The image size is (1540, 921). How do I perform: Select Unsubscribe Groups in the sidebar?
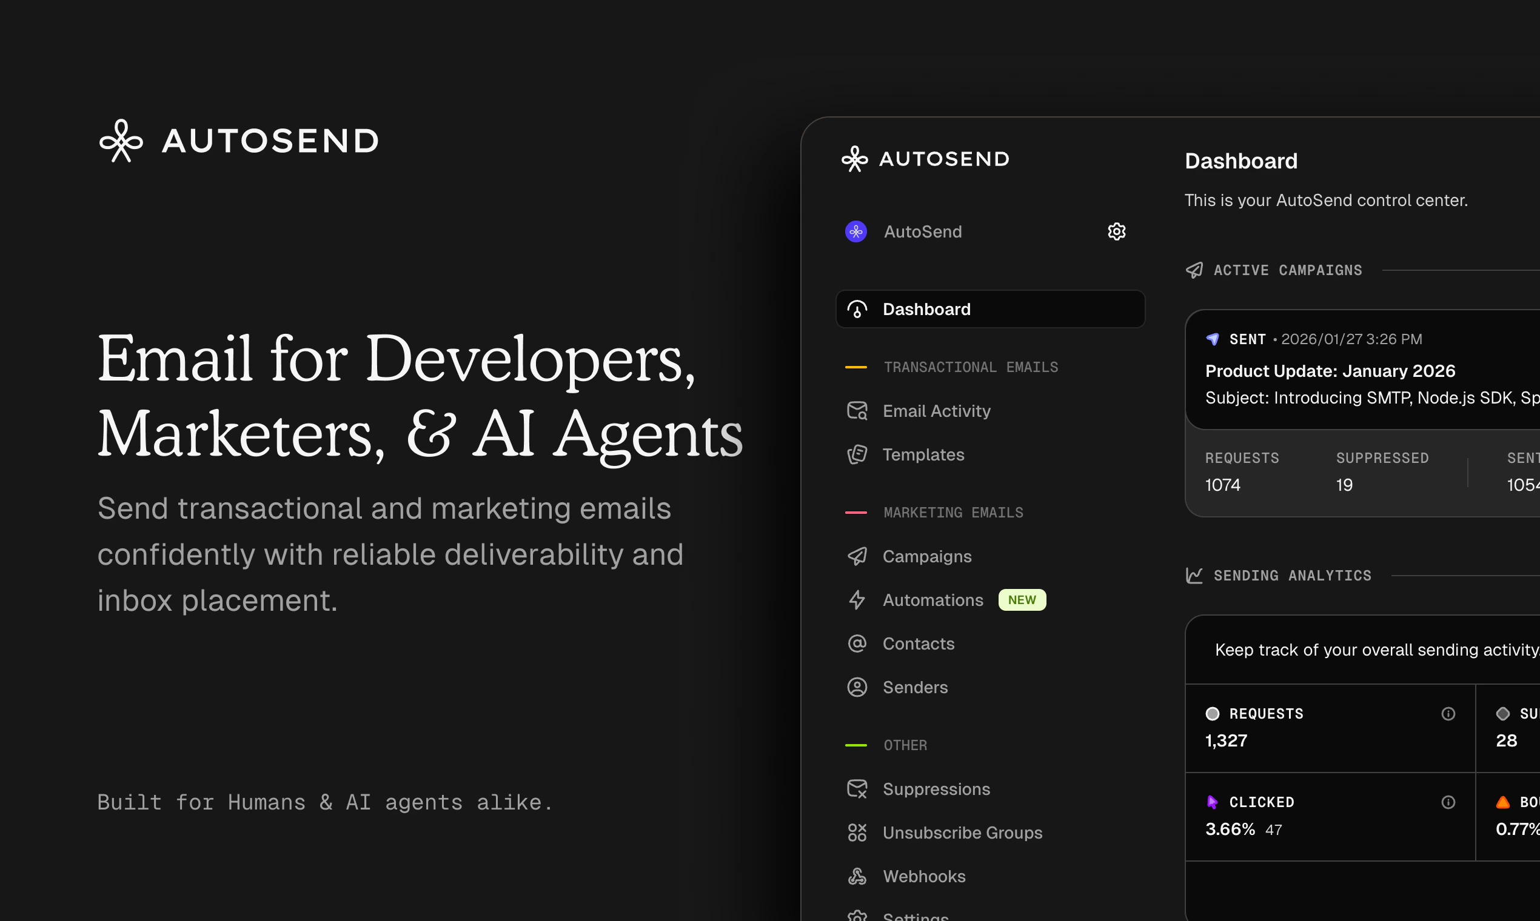tap(962, 833)
